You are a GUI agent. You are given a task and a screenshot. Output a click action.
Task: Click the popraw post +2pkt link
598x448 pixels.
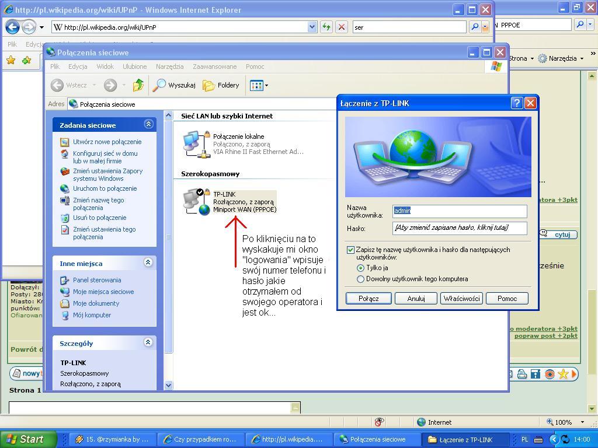pyautogui.click(x=546, y=335)
